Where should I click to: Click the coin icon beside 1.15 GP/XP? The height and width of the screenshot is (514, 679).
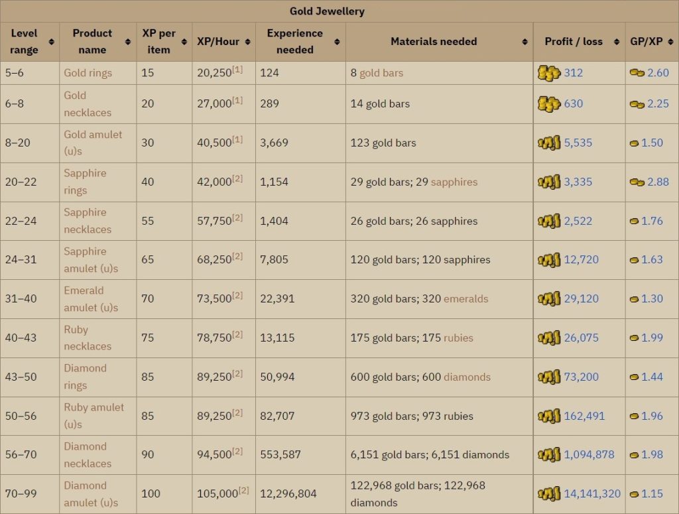tap(635, 494)
